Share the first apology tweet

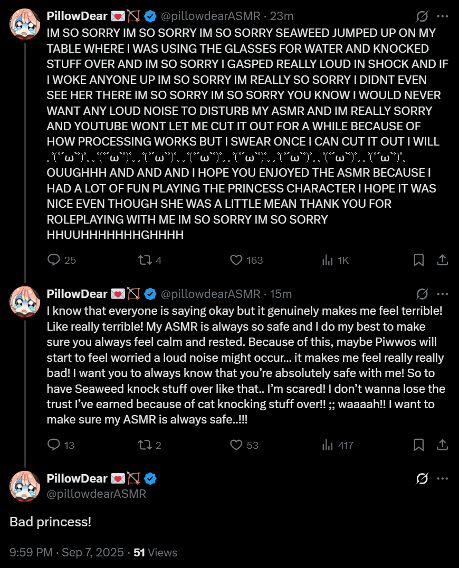point(443,260)
